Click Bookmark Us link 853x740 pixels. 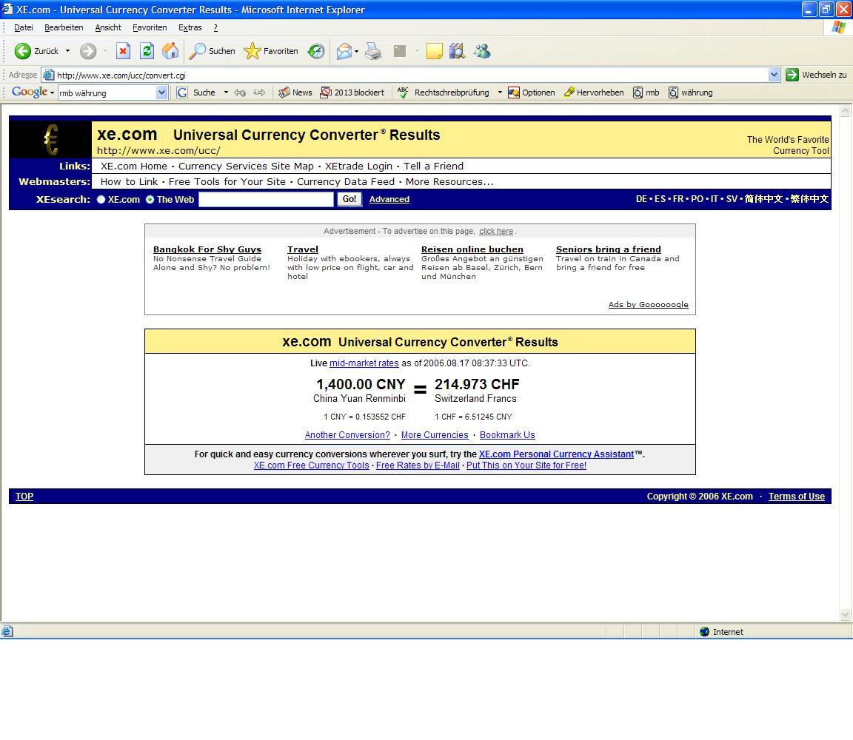(x=507, y=435)
